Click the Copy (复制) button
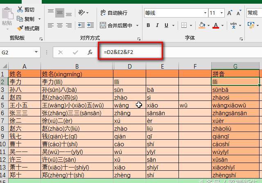The height and width of the screenshot is (183, 262). tap(26, 19)
